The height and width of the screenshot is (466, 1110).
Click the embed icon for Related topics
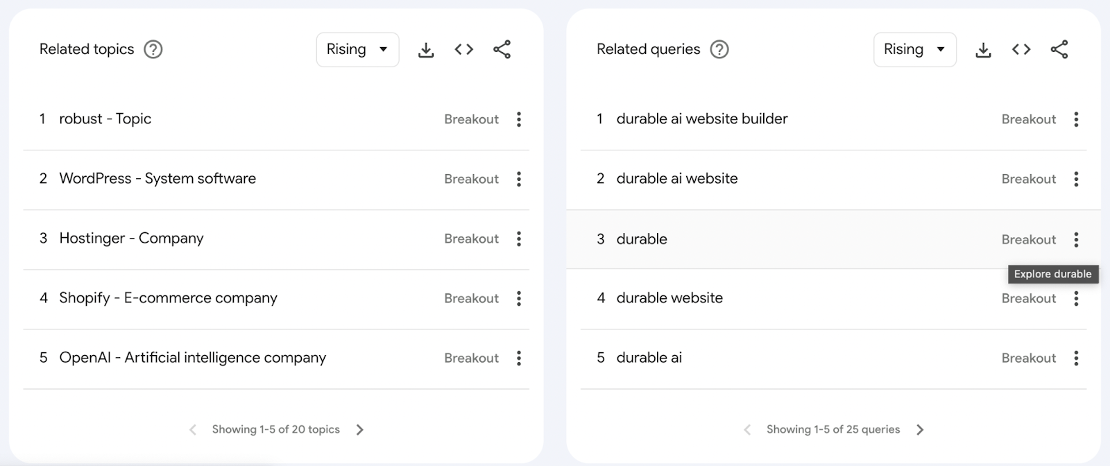(463, 50)
